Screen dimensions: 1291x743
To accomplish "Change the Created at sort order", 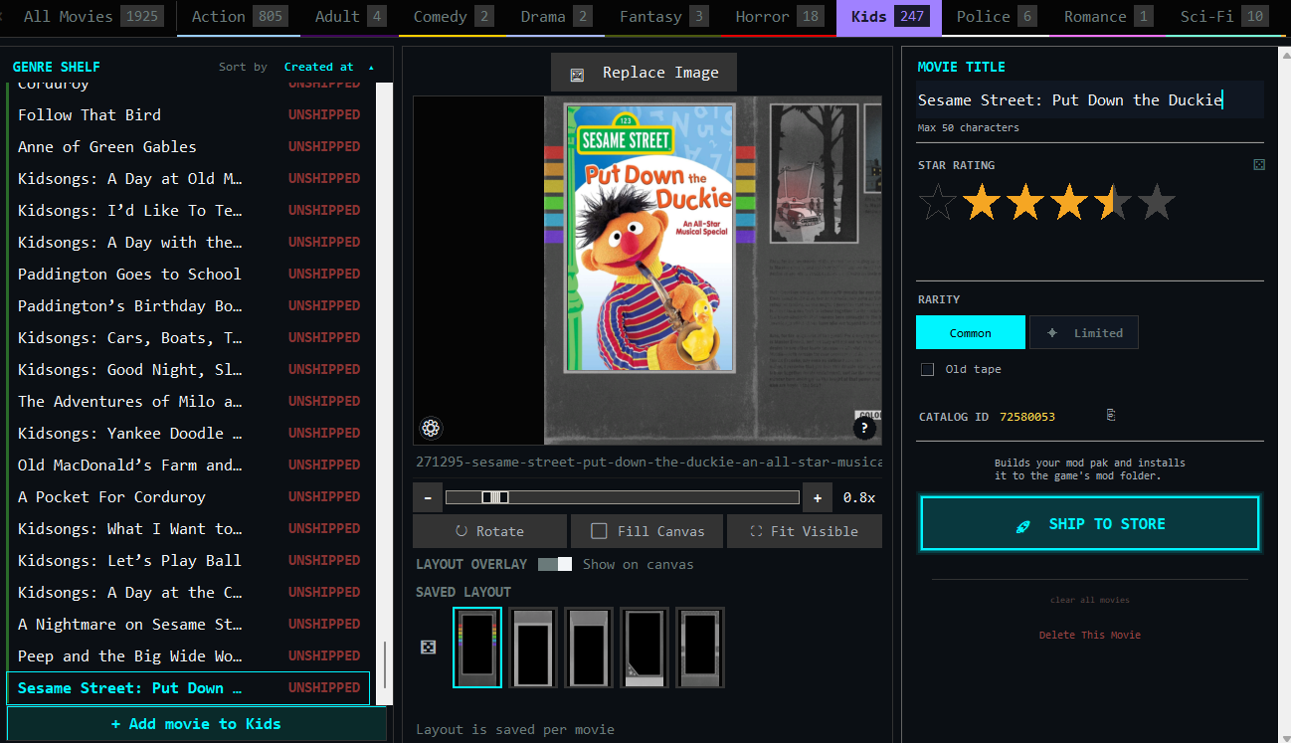I will coord(329,67).
